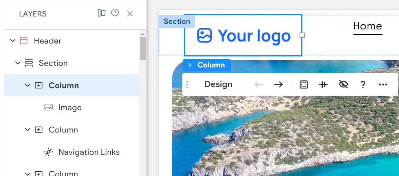
Task: Open more options ellipsis in toolbar
Action: click(383, 85)
